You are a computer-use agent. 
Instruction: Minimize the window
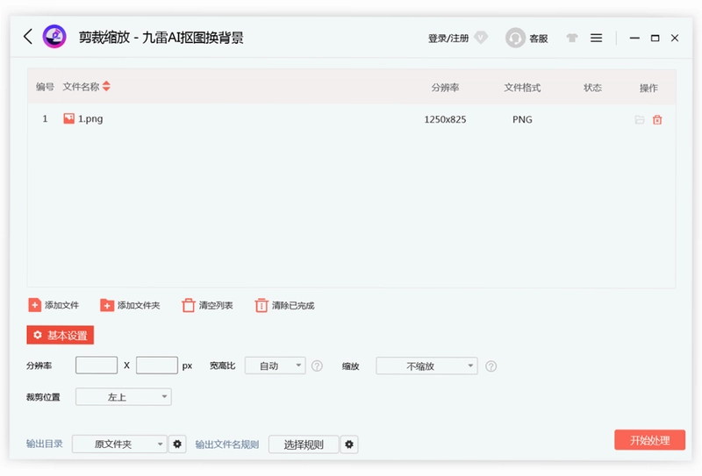coord(634,38)
